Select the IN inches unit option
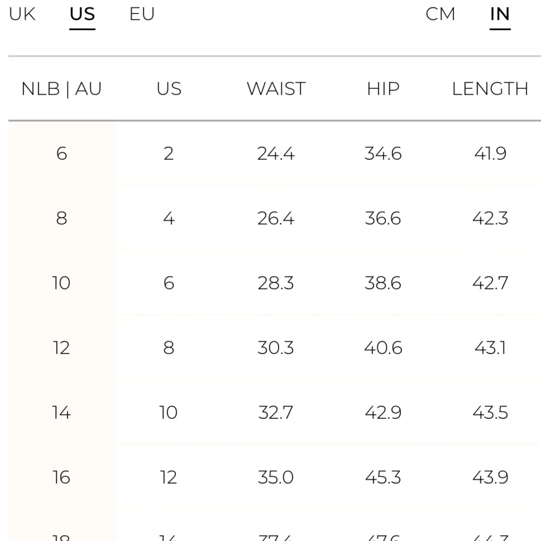This screenshot has height=541, width=541. pyautogui.click(x=500, y=14)
